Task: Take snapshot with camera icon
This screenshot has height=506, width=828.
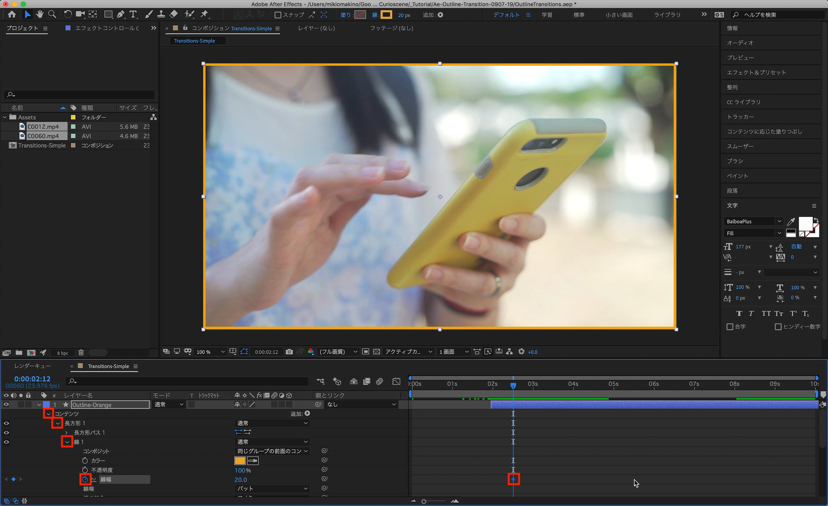Action: click(x=289, y=352)
